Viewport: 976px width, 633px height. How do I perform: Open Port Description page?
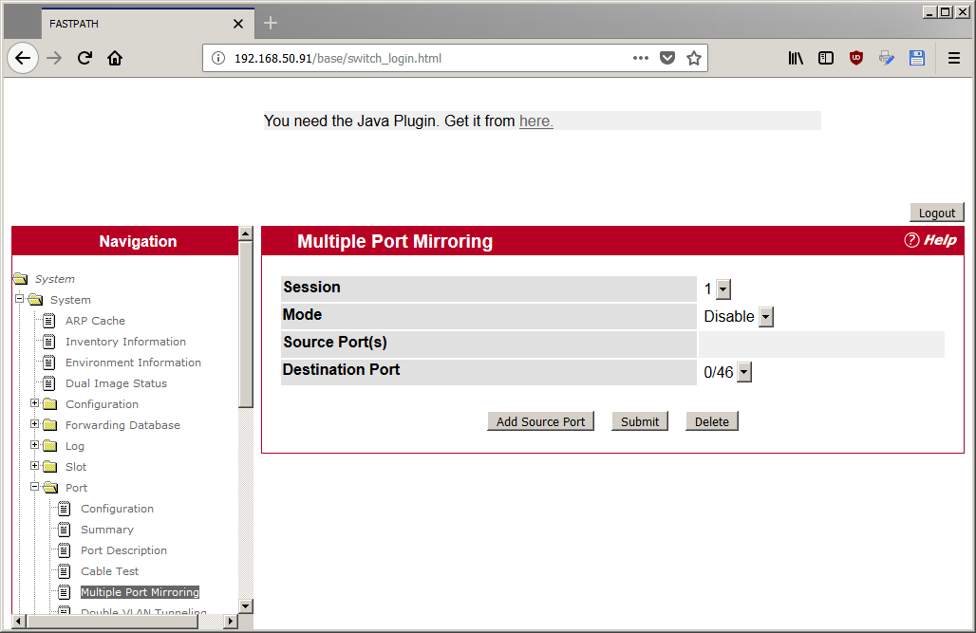click(x=123, y=550)
